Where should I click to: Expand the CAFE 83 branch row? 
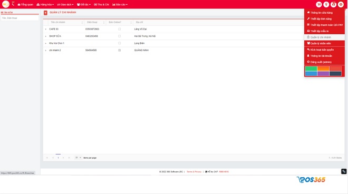(46, 29)
